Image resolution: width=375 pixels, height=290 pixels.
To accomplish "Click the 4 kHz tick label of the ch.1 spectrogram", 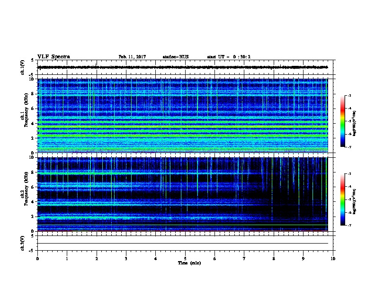I will pyautogui.click(x=33, y=124).
